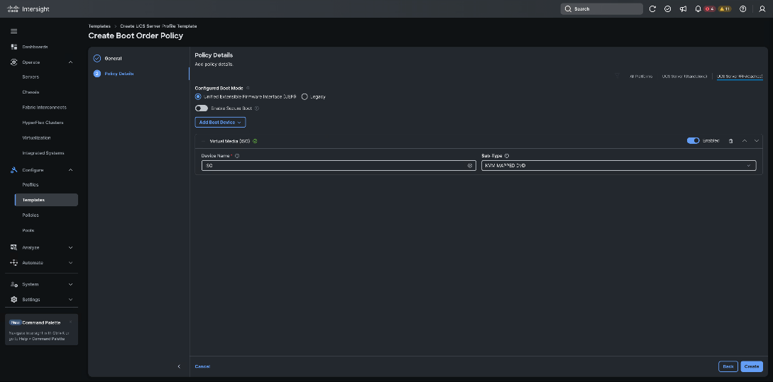Image resolution: width=773 pixels, height=382 pixels.
Task: Open Chassis in the sidebar
Action: [x=31, y=93]
